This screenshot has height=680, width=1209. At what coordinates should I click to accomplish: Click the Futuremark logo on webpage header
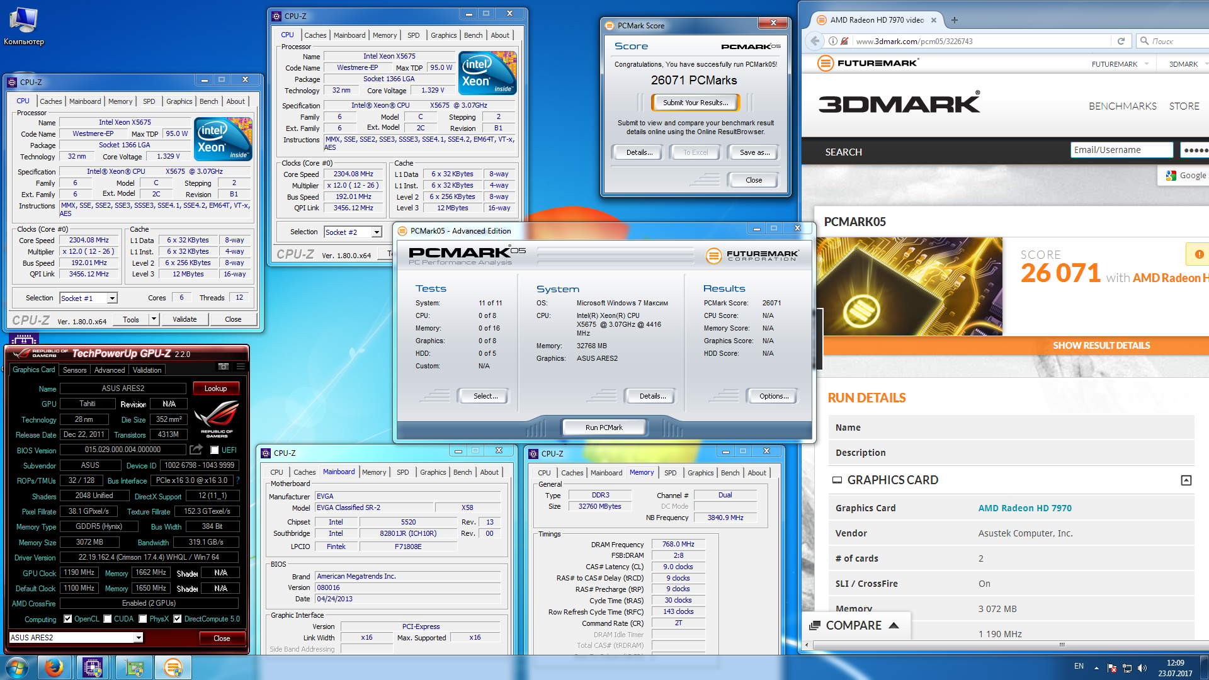(867, 63)
